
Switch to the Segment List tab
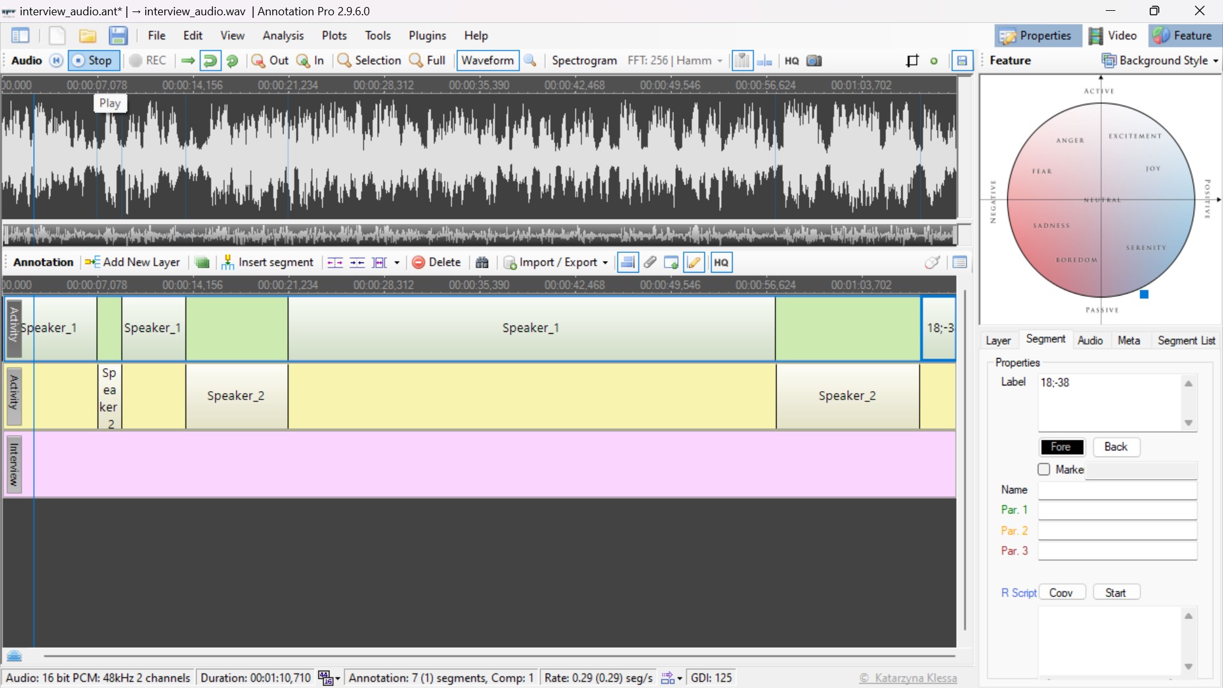coord(1186,340)
